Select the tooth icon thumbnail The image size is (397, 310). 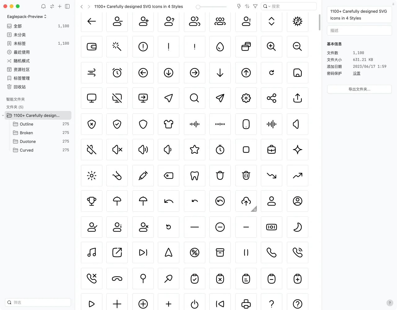pos(194,175)
